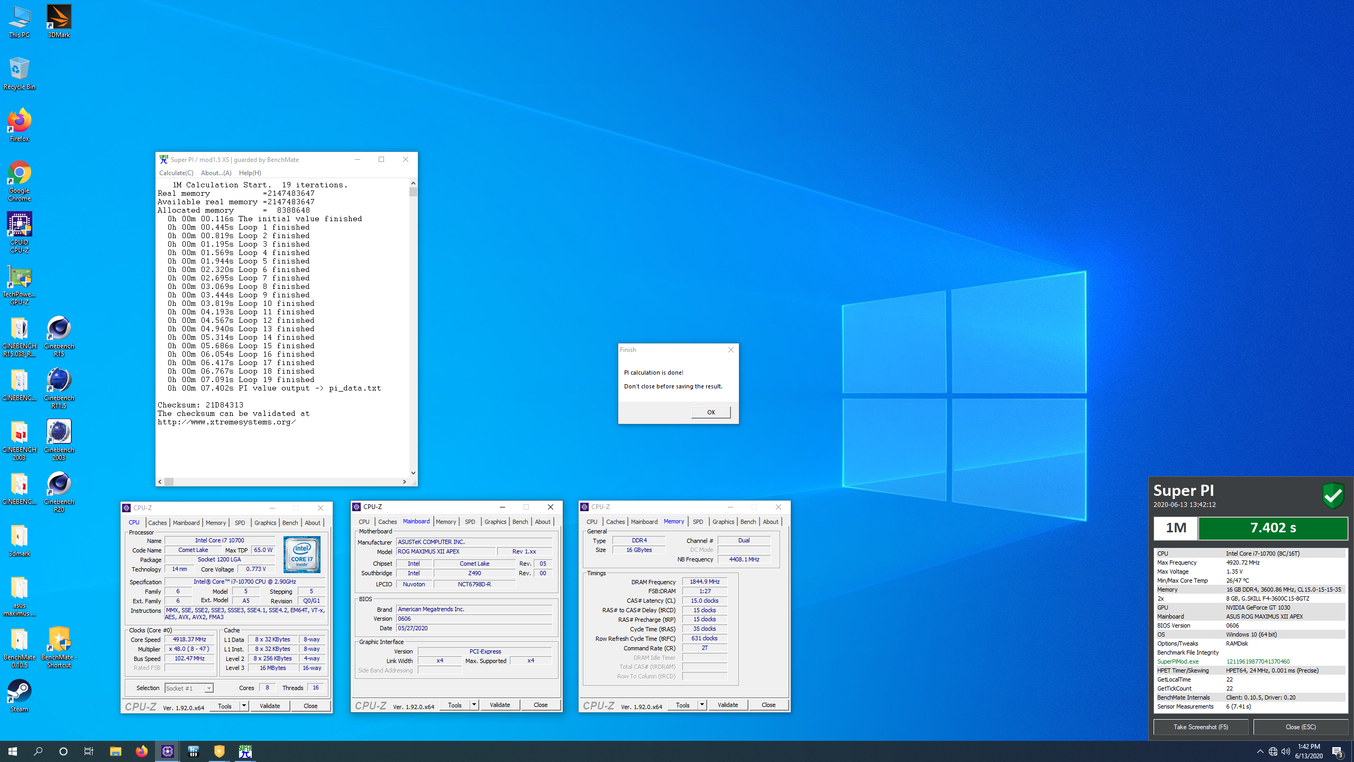Open Cinebench R15 desktop shortcut
1354x762 pixels.
coord(59,336)
